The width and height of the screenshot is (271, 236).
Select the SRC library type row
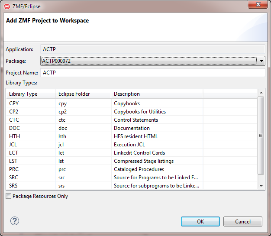point(132,177)
